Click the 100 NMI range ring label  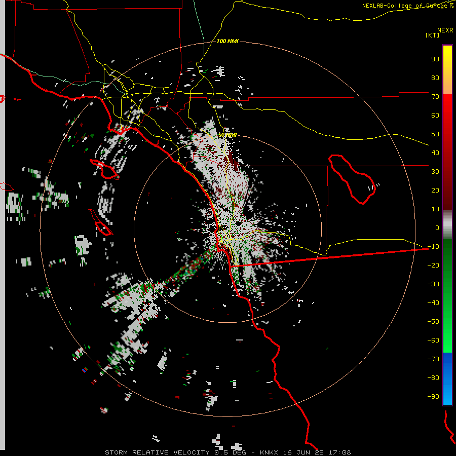tap(227, 42)
